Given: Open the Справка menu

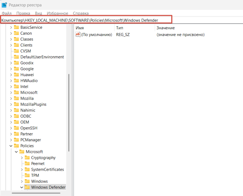Looking at the screenshot, I should tap(81, 13).
